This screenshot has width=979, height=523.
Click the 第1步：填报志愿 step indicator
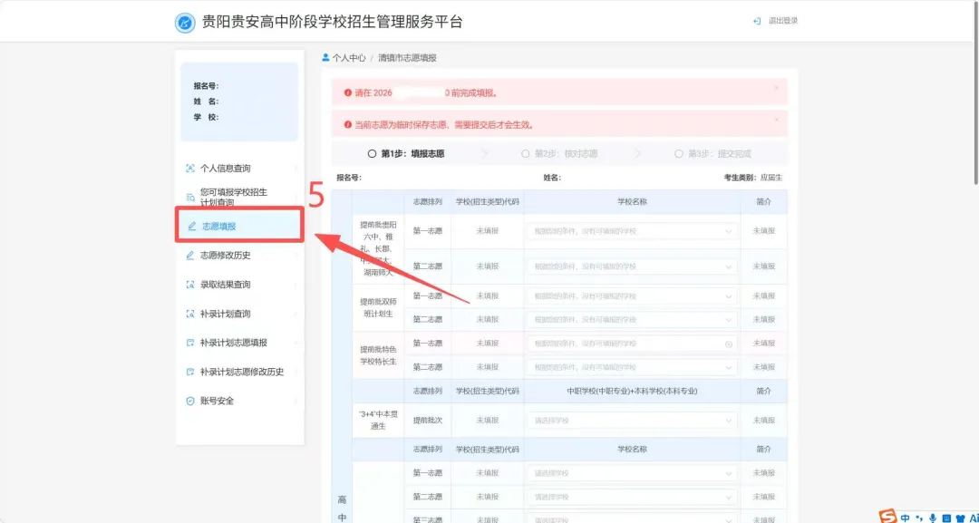[x=406, y=153]
